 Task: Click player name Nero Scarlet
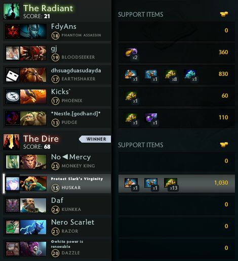click(x=72, y=222)
